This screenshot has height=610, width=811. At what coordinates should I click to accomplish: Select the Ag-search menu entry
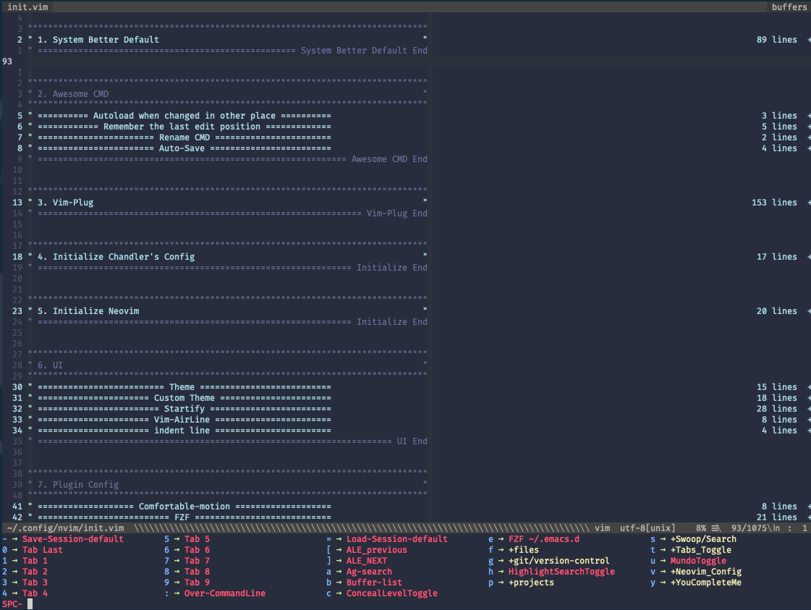tap(369, 572)
